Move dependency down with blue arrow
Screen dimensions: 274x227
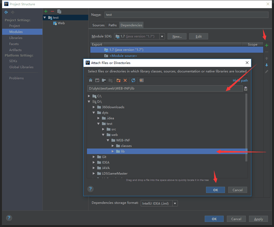coord(267,65)
